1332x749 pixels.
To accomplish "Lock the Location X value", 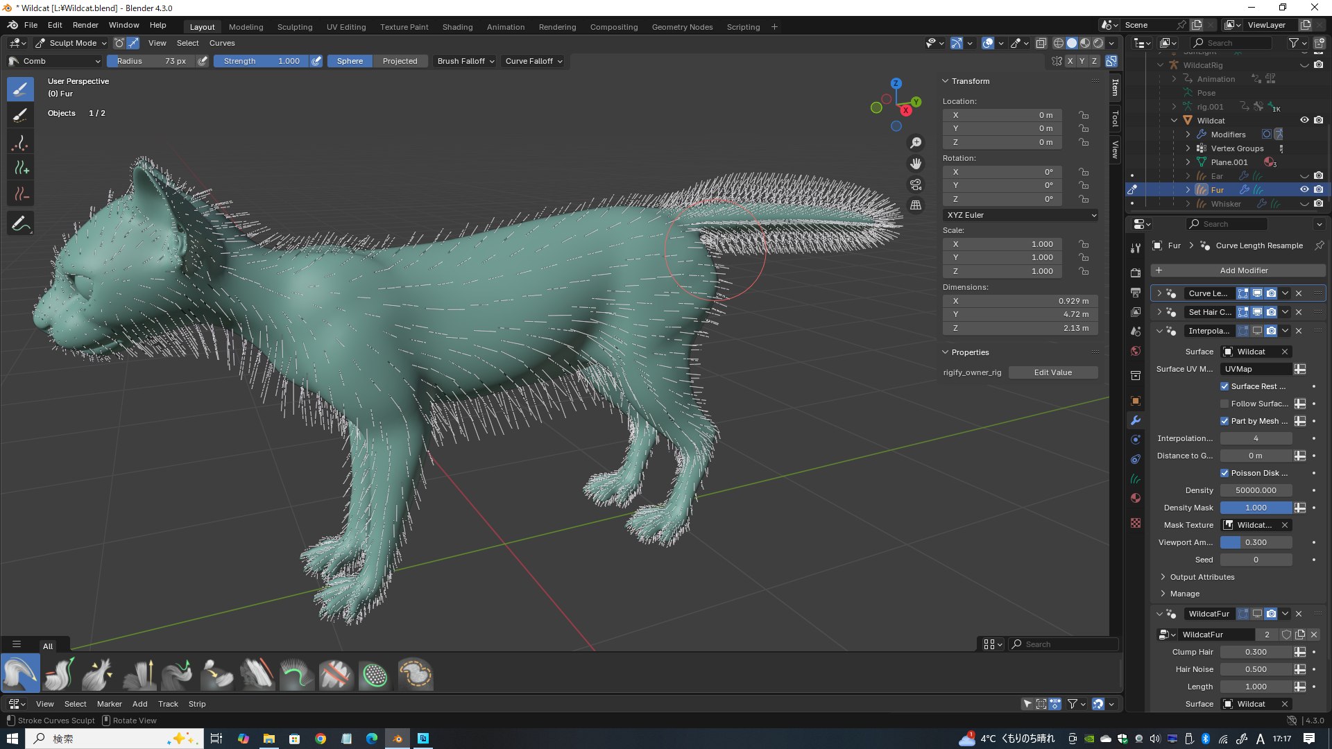I will click(1084, 115).
